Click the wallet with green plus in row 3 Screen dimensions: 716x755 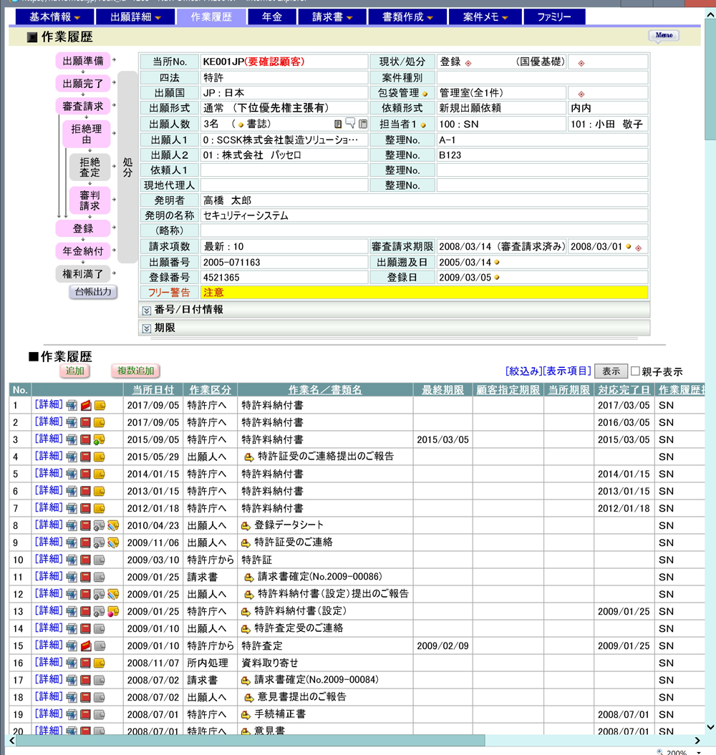click(100, 439)
